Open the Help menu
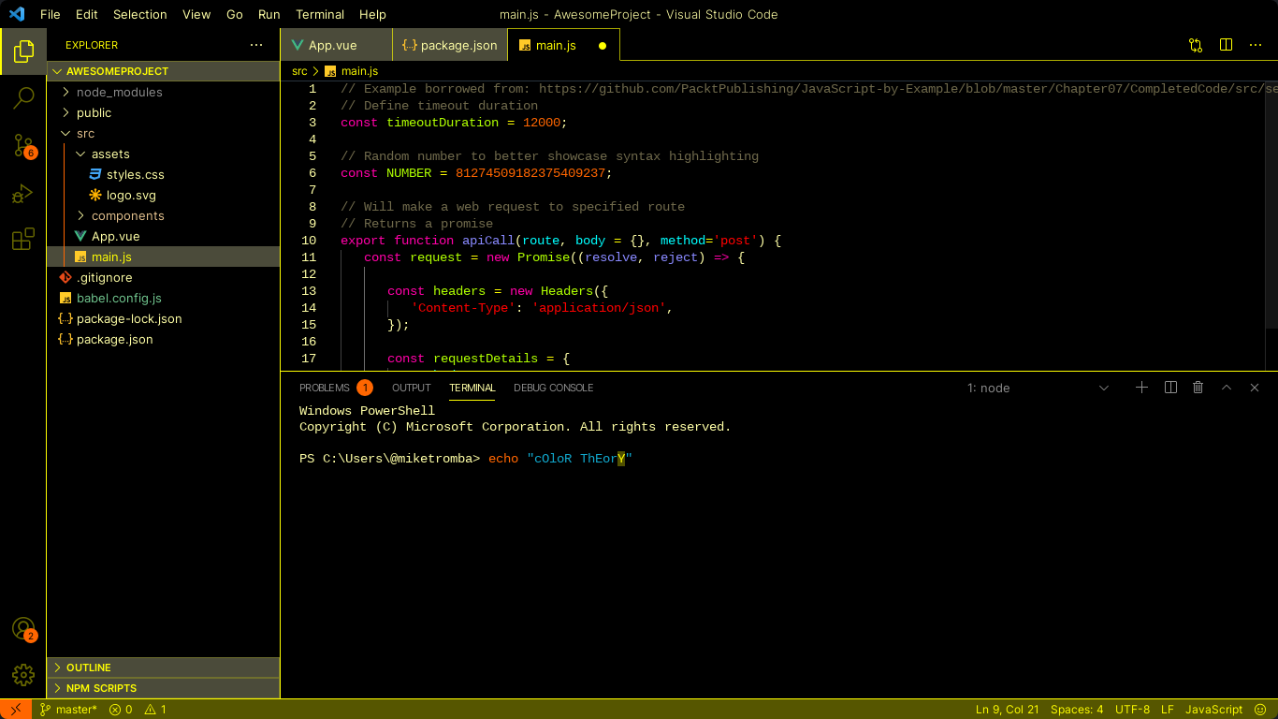The image size is (1278, 719). point(372,14)
